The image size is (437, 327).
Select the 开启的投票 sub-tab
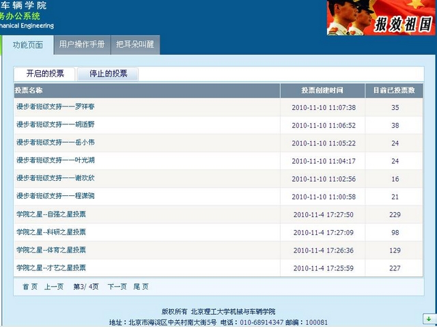[45, 74]
